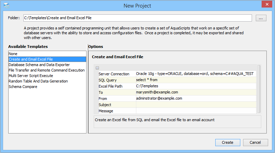Screen dimensions: 275x153
Task: Select the None template
Action: [x=13, y=54]
